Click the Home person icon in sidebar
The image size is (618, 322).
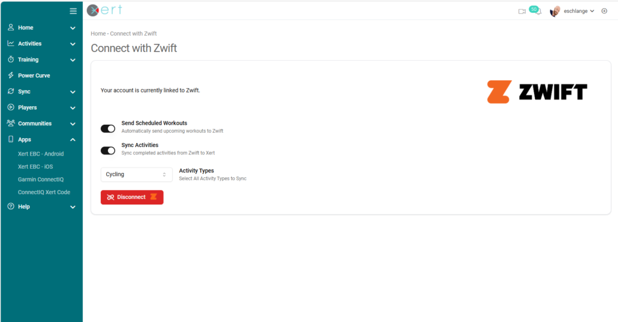click(11, 27)
